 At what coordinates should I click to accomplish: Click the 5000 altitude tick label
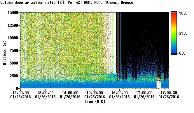[14, 63]
